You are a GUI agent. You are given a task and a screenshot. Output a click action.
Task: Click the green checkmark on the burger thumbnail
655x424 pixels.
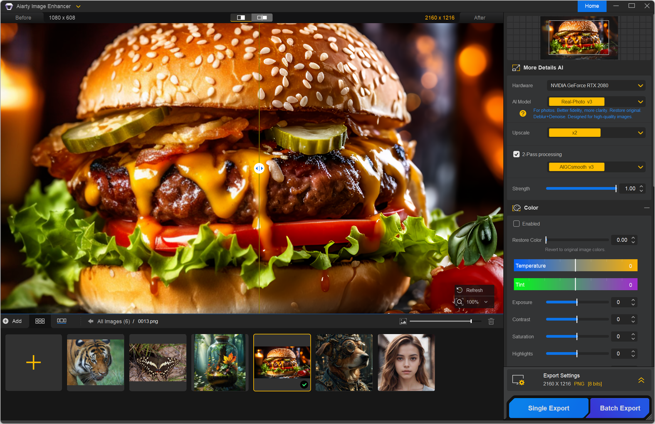[x=304, y=385]
